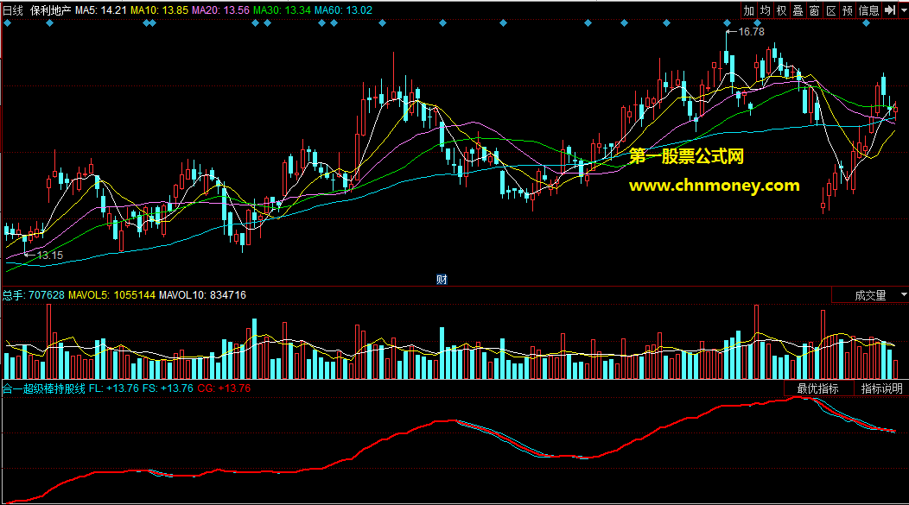Click the MAVOL10: 834716 label
The height and width of the screenshot is (505, 909).
(202, 295)
